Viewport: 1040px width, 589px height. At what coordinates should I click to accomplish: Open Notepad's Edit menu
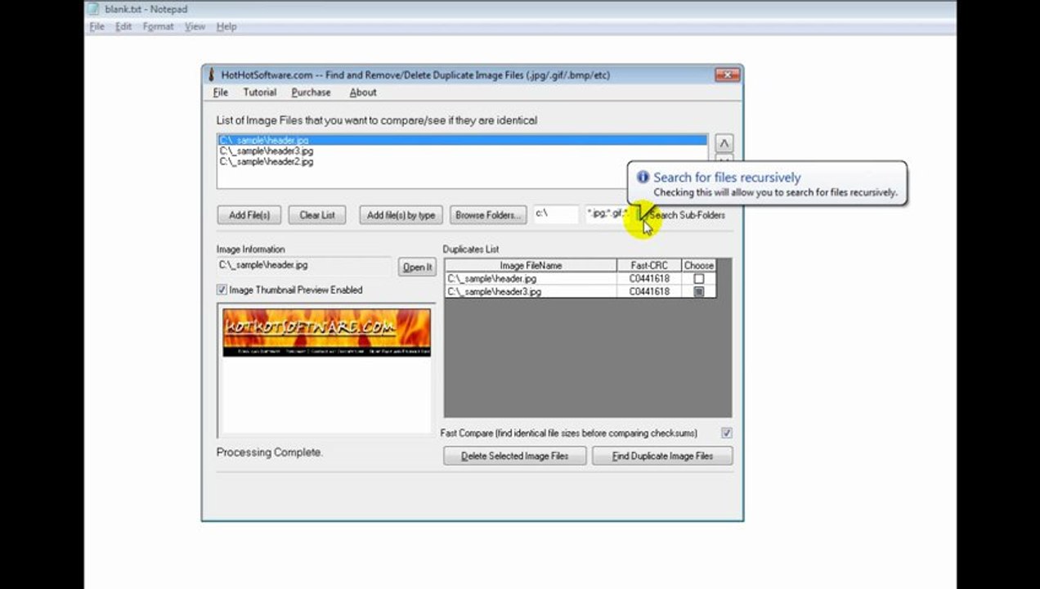pos(123,26)
